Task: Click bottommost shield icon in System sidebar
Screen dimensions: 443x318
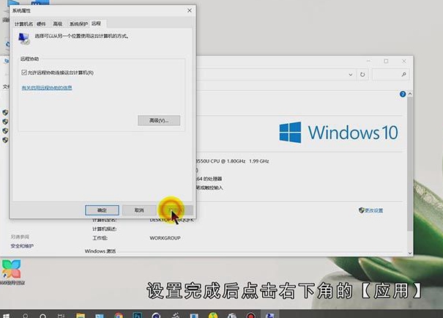Action: point(5,140)
